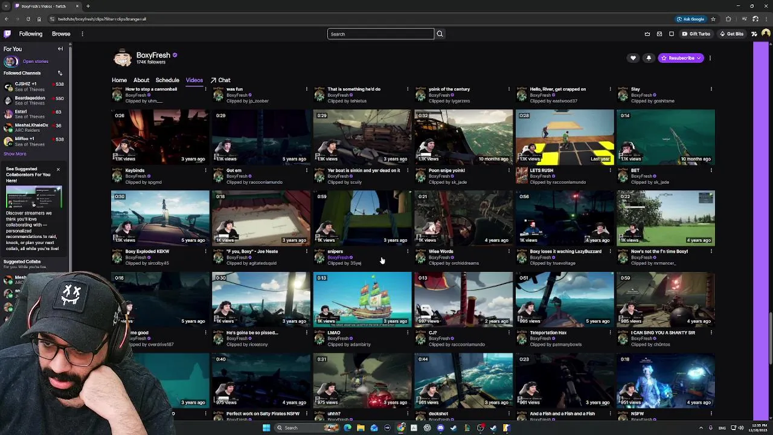Click the Ask Google button in address bar

690,19
